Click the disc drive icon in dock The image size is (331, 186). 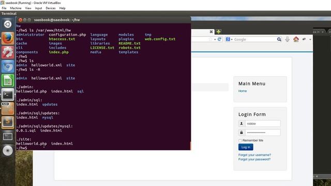8,150
